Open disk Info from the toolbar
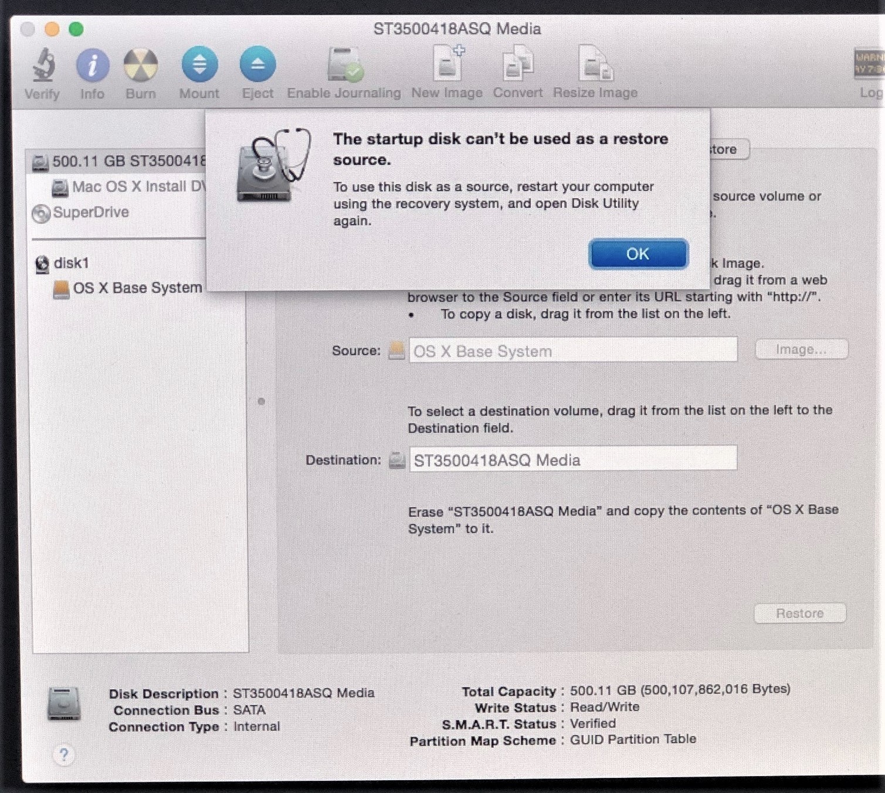The image size is (885, 793). (92, 65)
